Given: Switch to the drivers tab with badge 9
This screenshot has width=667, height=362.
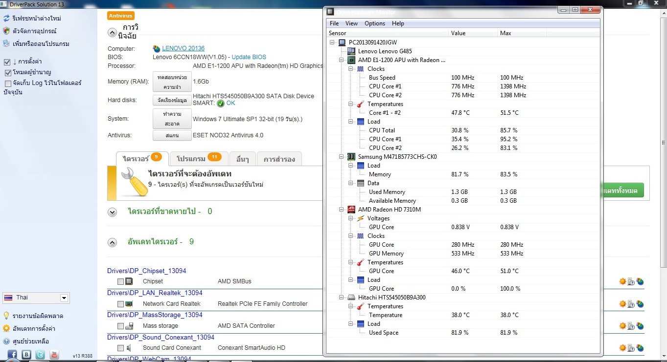Looking at the screenshot, I should coord(142,159).
